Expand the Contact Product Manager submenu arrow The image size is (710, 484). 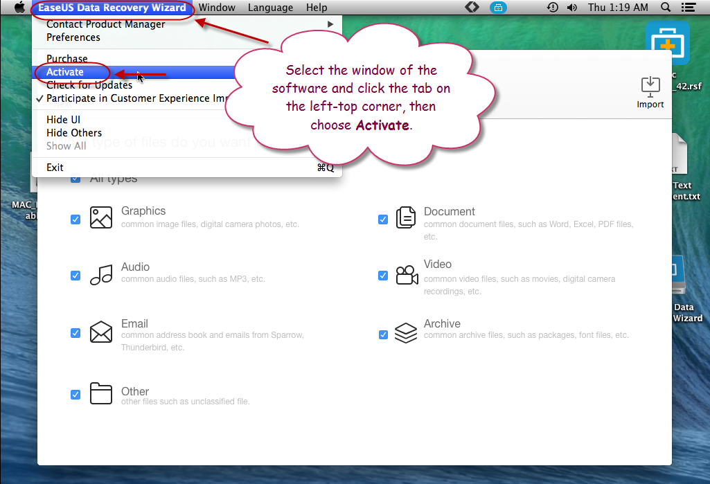point(330,24)
